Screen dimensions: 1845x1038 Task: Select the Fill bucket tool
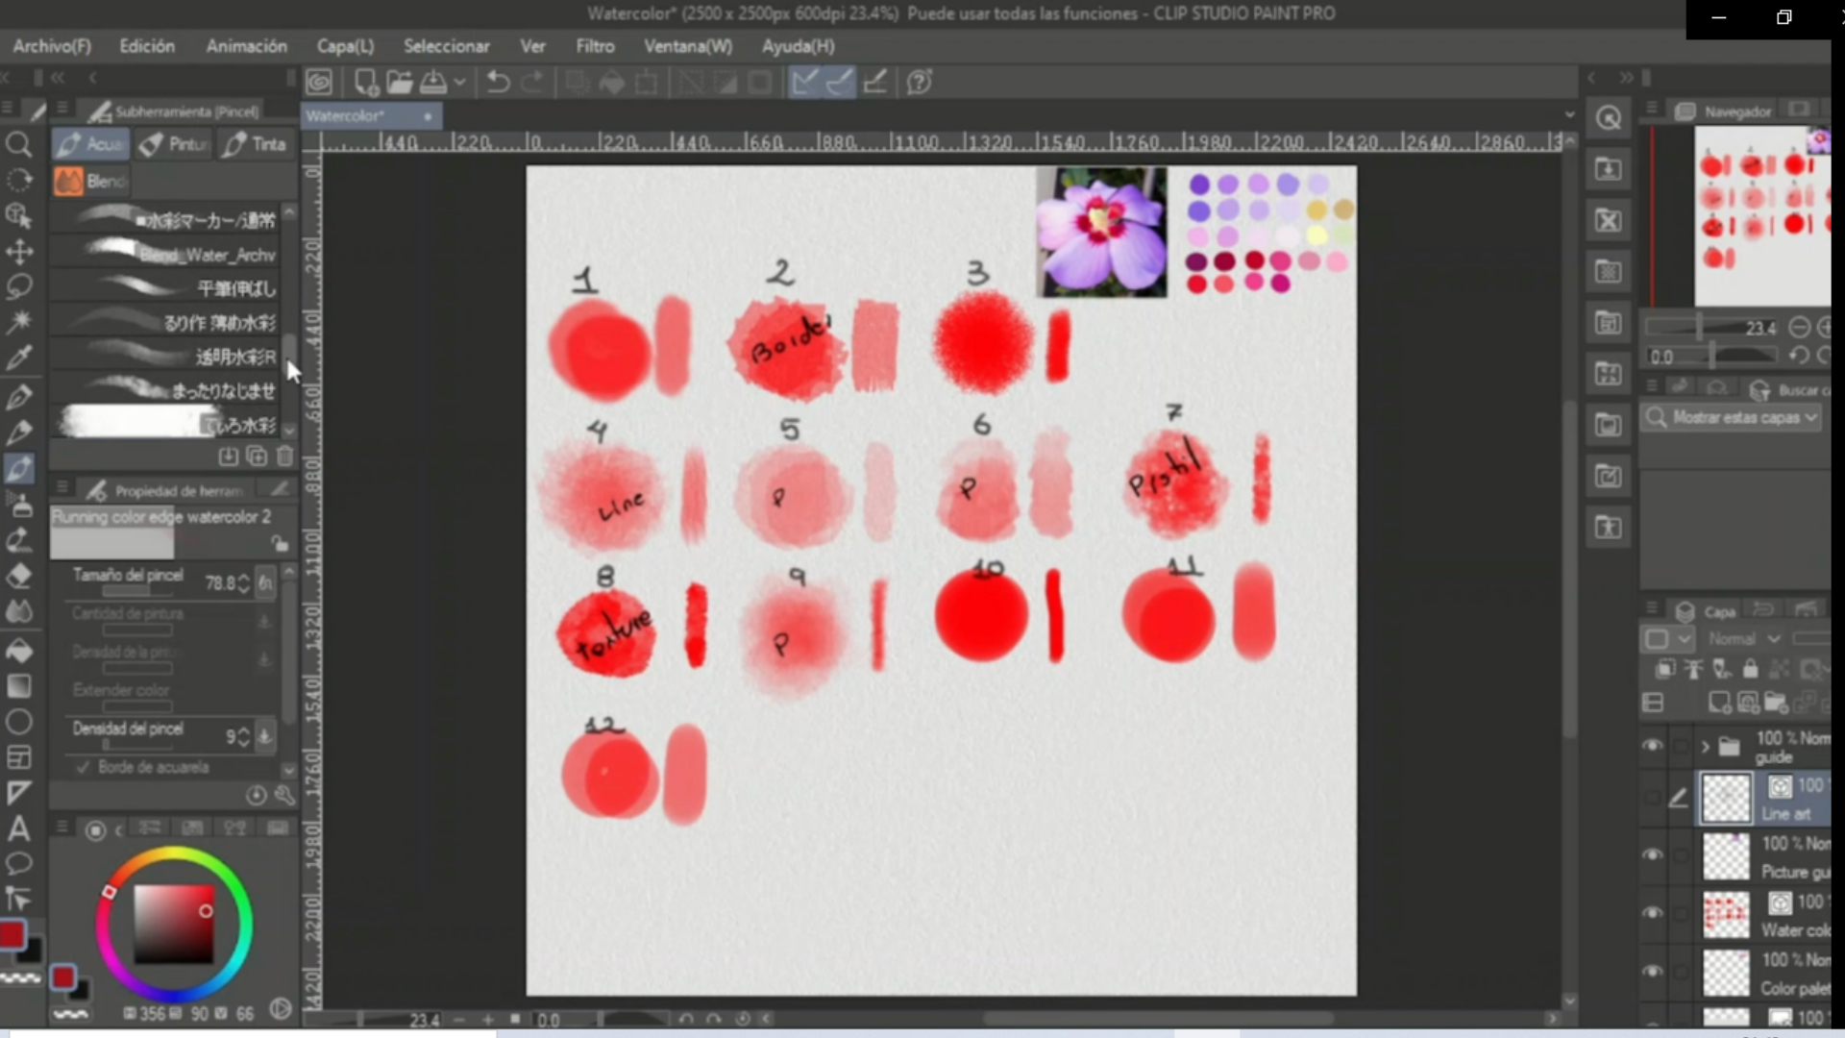pyautogui.click(x=18, y=651)
